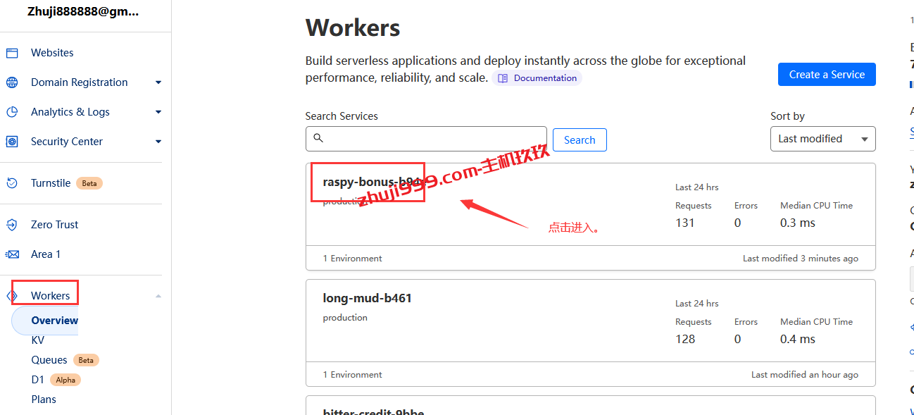The height and width of the screenshot is (415, 914).
Task: Click the Requests value 131
Action: pyautogui.click(x=684, y=223)
